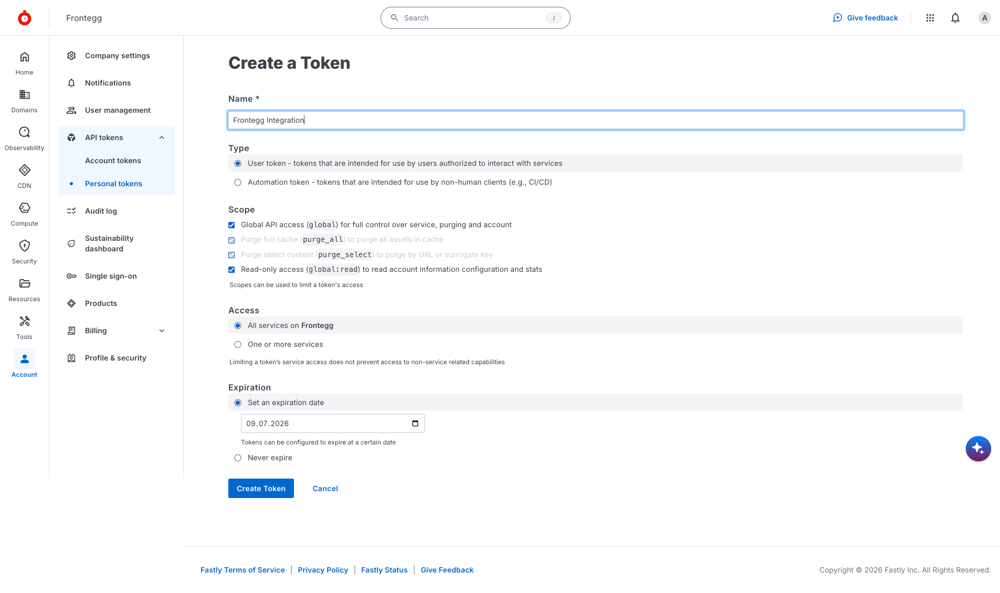Open Account tokens in sidebar

(113, 161)
